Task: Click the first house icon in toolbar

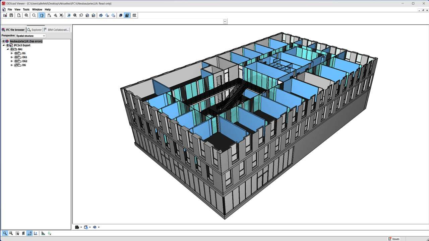Action: (x=87, y=15)
